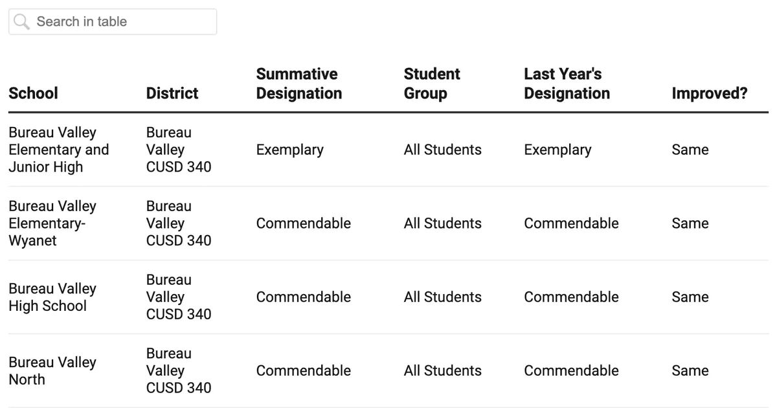Sort by the Student Group header
This screenshot has width=777, height=408.
coord(432,84)
